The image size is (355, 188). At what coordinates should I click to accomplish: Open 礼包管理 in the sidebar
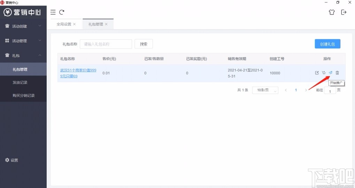23,69
